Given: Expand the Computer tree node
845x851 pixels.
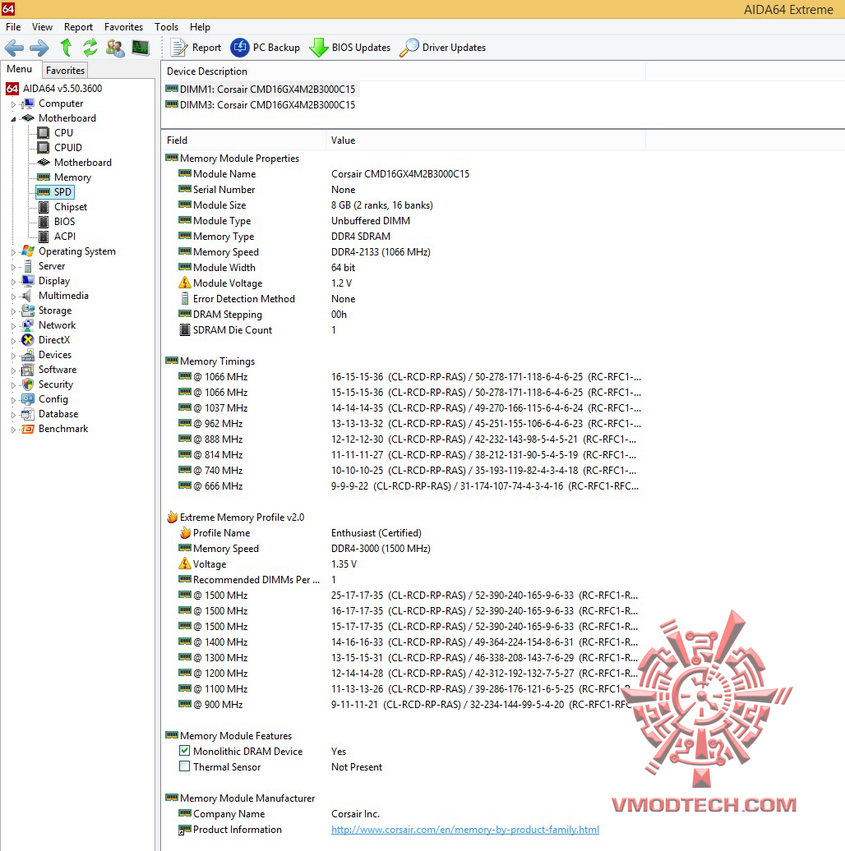Looking at the screenshot, I should pos(14,104).
